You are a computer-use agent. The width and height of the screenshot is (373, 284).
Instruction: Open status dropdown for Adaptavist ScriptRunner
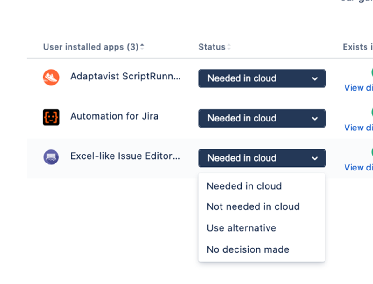tap(262, 78)
